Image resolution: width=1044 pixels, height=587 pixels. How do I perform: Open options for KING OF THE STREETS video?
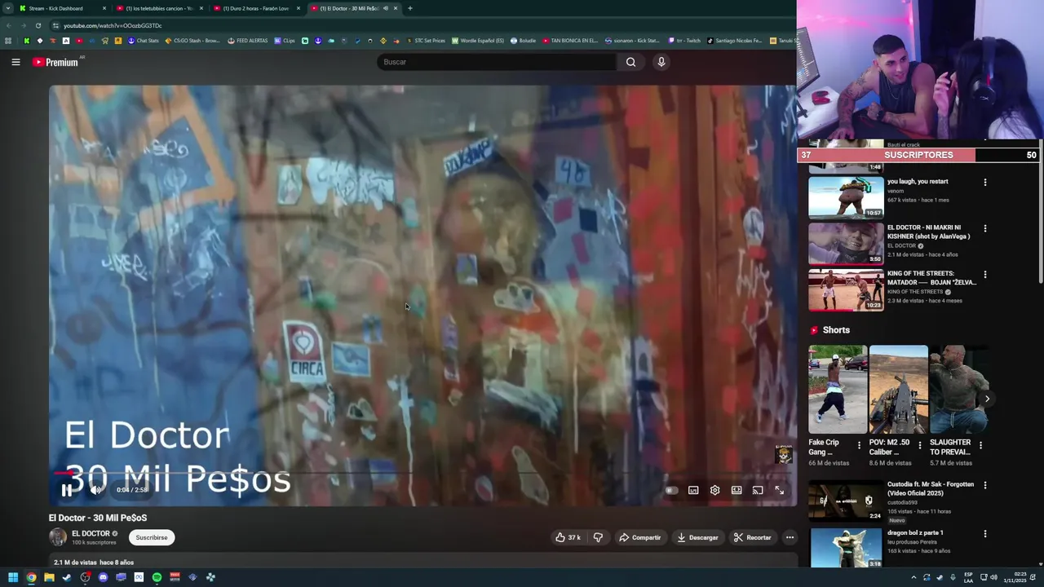pos(984,275)
